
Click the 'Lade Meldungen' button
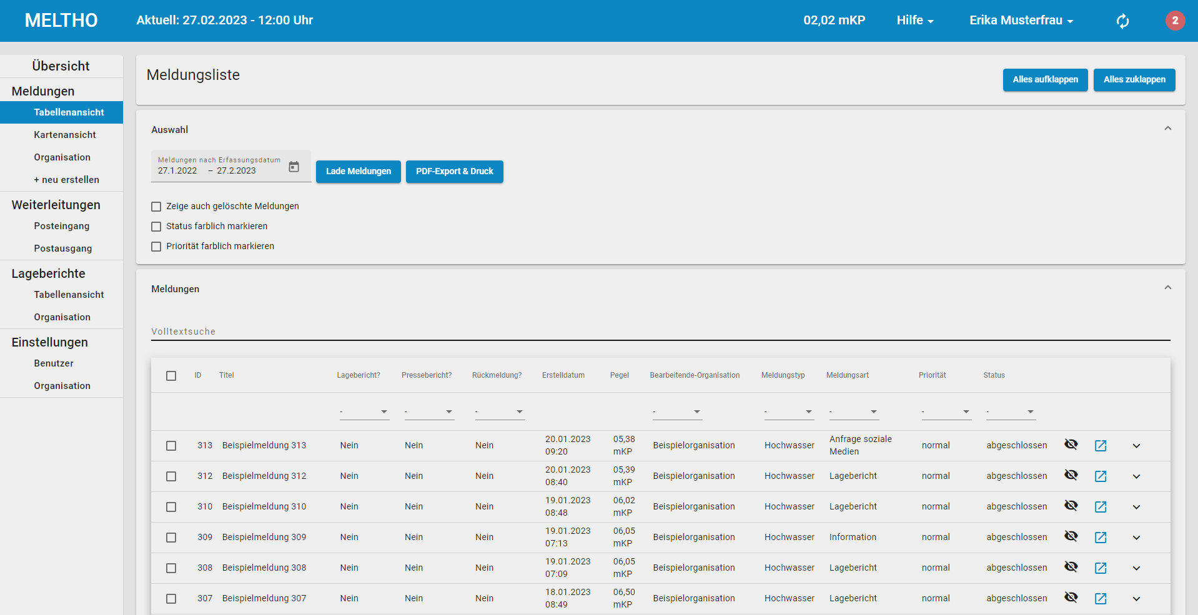click(x=358, y=172)
